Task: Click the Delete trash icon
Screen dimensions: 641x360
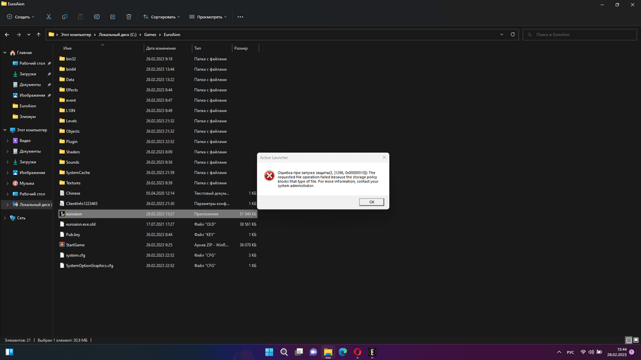Action: point(129,17)
